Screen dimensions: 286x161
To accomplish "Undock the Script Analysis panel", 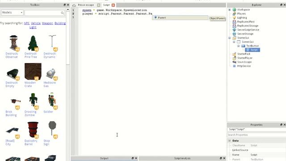I will tap(221, 158).
